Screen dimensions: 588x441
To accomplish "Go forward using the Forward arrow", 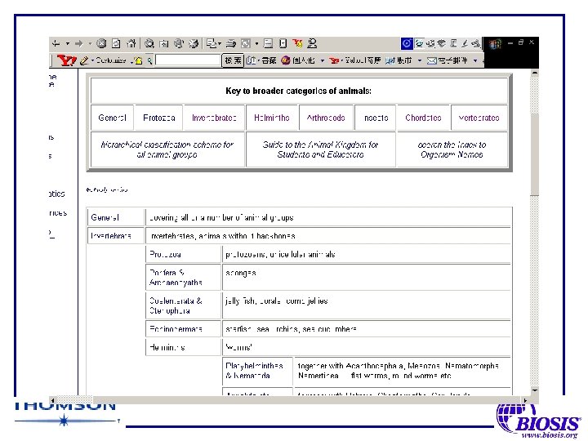I will [x=78, y=44].
